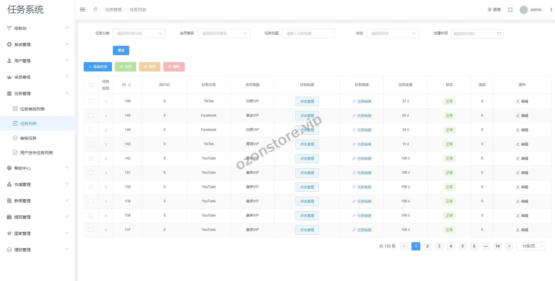Click the 任务标题 input field
The image size is (555, 281).
click(x=308, y=34)
